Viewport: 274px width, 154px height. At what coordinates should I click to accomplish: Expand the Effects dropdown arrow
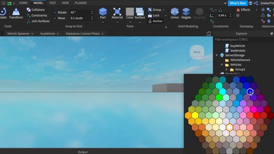tap(256, 10)
